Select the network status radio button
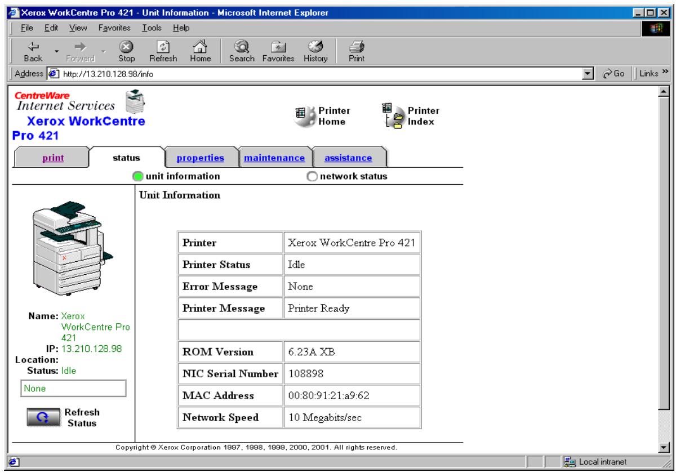This screenshot has height=473, width=676. tap(312, 176)
